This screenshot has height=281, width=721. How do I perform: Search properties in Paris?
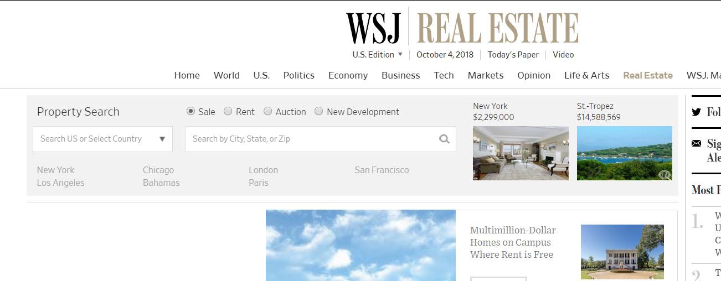pyautogui.click(x=259, y=183)
